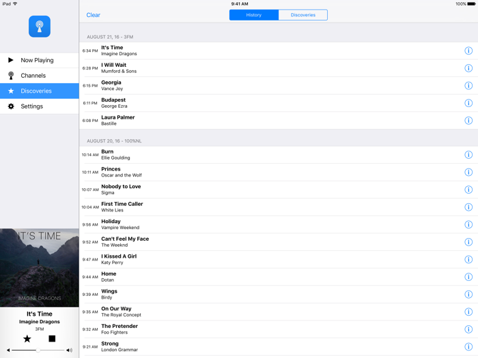Mute using the low volume speaker icon
This screenshot has height=358, width=478.
tap(8, 350)
